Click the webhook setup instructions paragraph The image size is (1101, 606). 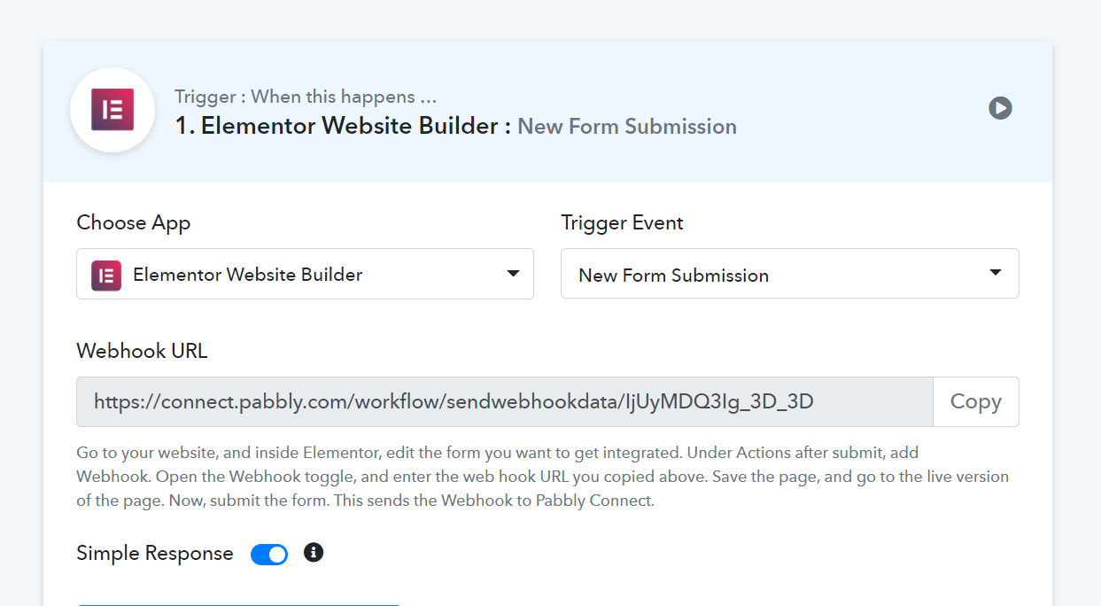click(542, 477)
